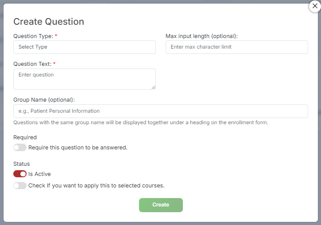Click the 'Question Text:' field label
The height and width of the screenshot is (225, 321).
[x=32, y=64]
